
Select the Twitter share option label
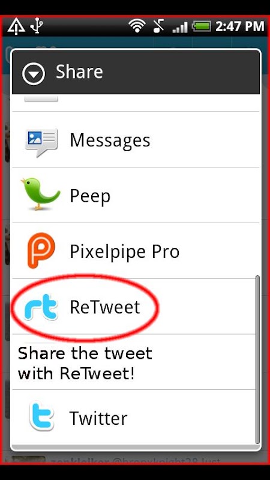coord(98,418)
